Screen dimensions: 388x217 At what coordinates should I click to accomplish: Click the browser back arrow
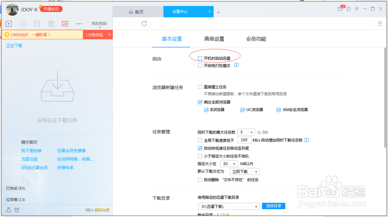pyautogui.click(x=120, y=24)
